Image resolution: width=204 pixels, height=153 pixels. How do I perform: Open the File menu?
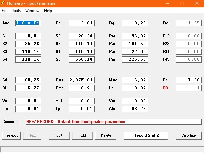(x=5, y=11)
